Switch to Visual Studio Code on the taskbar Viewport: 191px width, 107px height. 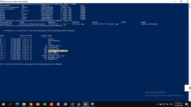pos(72,104)
